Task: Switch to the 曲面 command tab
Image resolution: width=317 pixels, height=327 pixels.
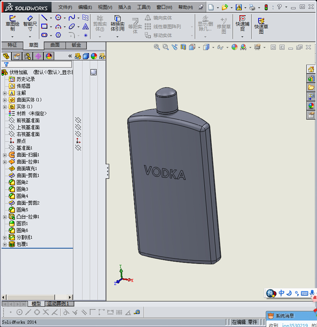Action: pyautogui.click(x=55, y=45)
